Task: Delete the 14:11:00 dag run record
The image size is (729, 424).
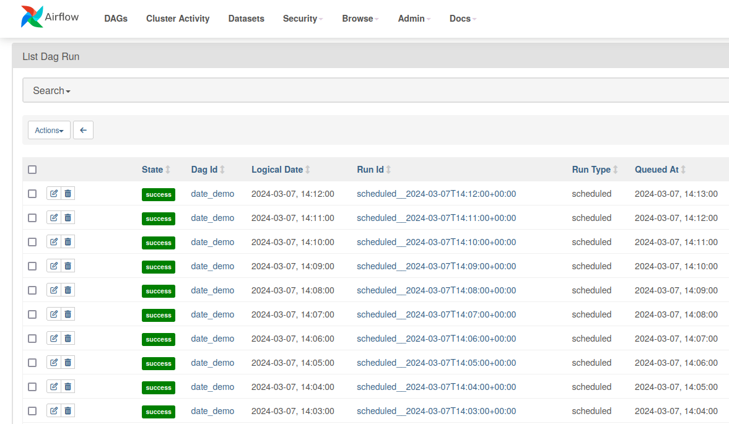Action: (68, 218)
